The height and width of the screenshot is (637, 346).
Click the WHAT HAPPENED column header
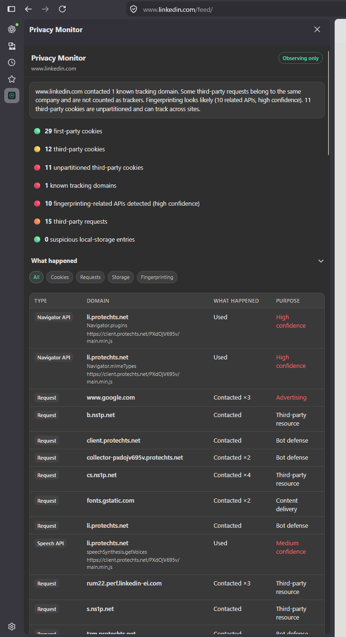coord(236,301)
